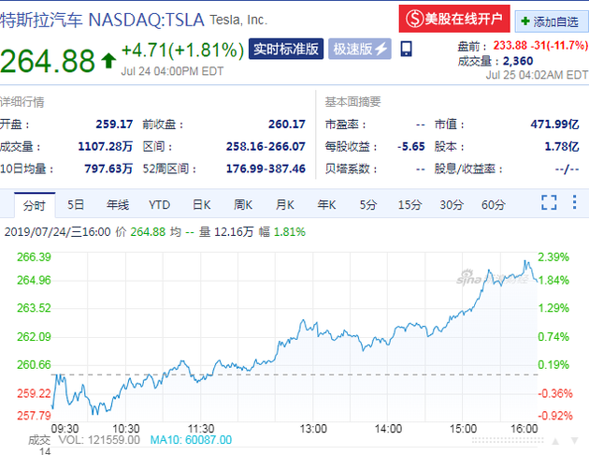Click the 详细行情 section heading
Image resolution: width=589 pixels, height=455 pixels.
coord(22,102)
